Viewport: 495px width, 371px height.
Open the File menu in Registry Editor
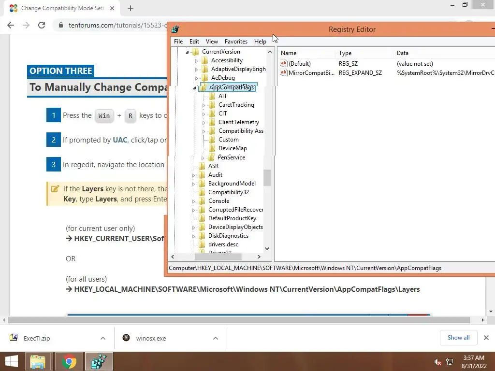[x=178, y=42]
